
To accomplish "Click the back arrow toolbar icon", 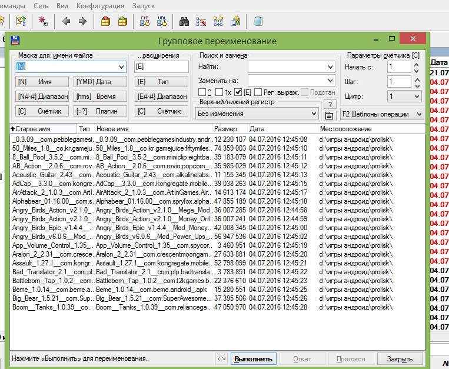I will coord(66,21).
